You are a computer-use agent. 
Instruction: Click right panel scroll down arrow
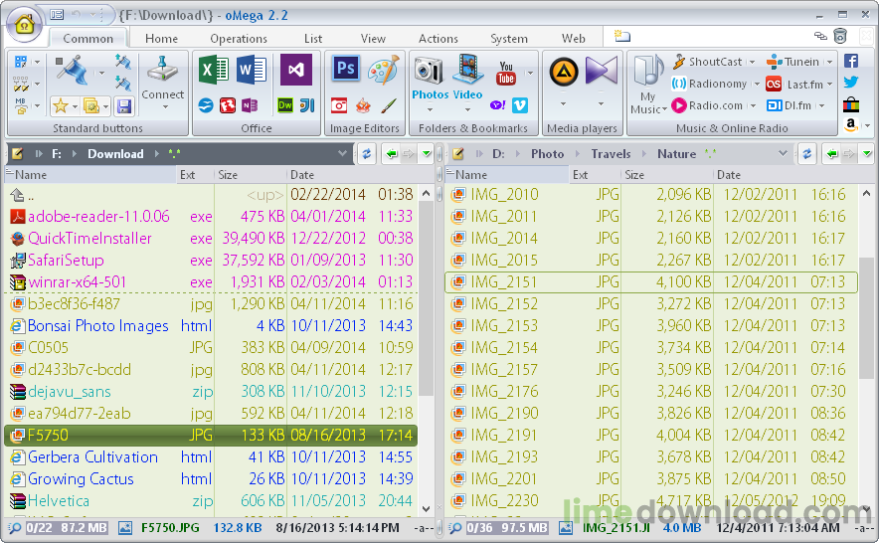(x=866, y=509)
